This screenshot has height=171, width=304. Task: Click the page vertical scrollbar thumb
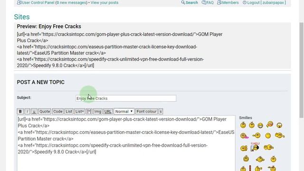click(302, 70)
